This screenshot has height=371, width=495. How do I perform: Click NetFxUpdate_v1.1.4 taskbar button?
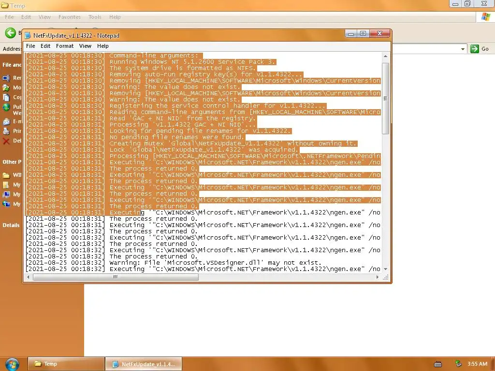tap(144, 364)
